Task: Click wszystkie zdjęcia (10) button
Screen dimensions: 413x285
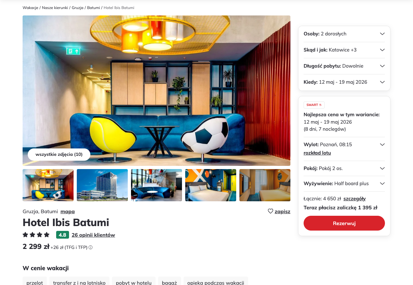Action: pyautogui.click(x=59, y=155)
